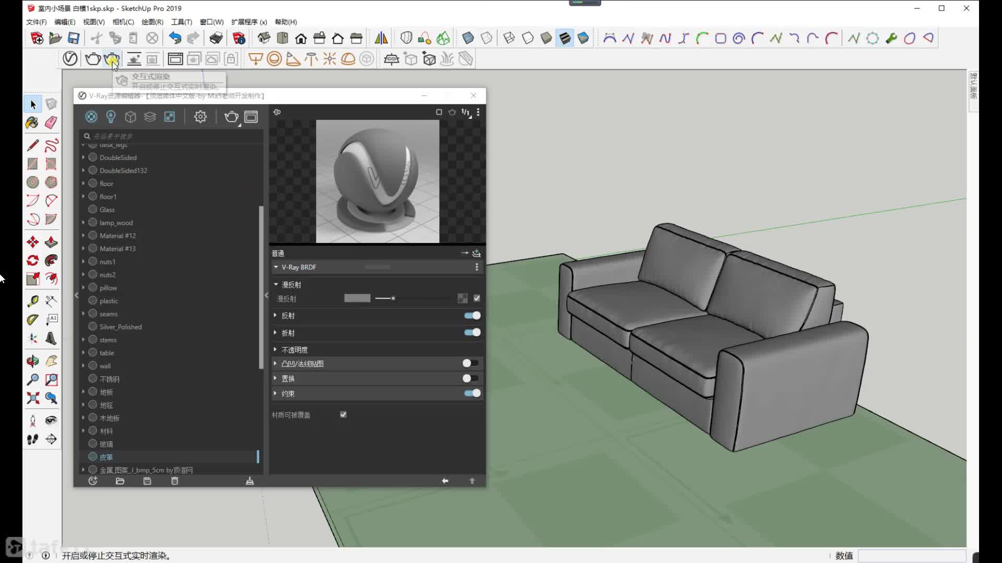
Task: Toggle the 折射 refraction switch
Action: coord(472,333)
